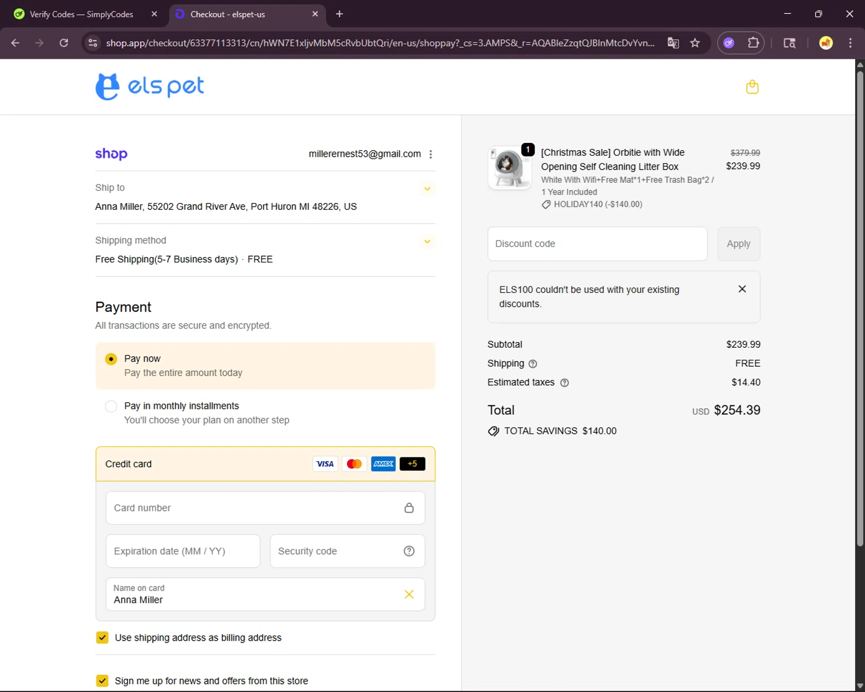Open the tab search side panel icon
The width and height of the screenshot is (865, 692).
(789, 43)
